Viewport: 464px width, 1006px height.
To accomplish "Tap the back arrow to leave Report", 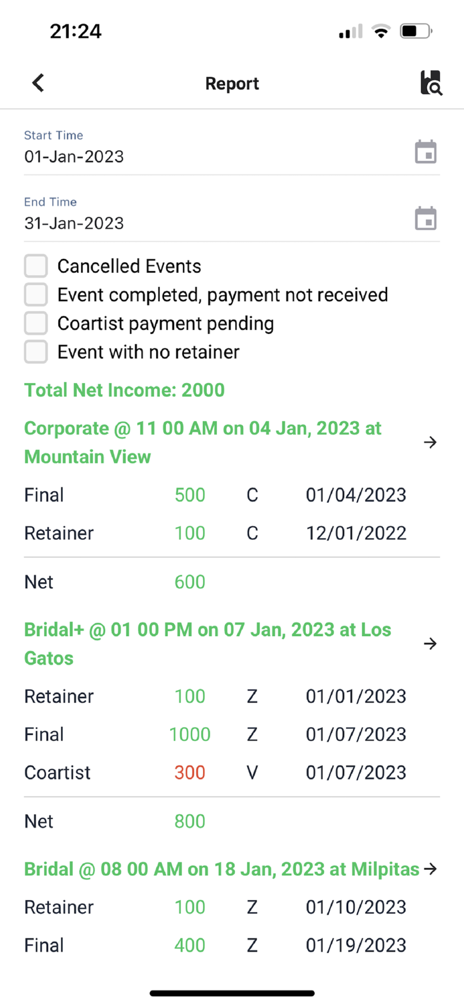I will [37, 82].
